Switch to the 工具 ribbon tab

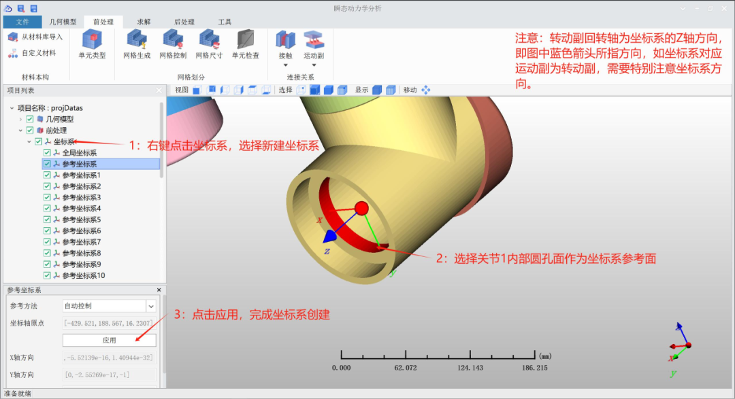(225, 22)
